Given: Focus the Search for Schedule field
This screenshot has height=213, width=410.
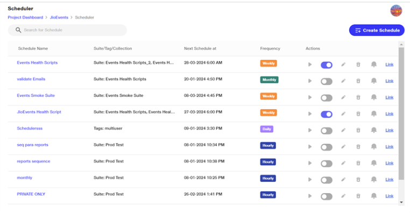Looking at the screenshot, I should click(x=67, y=30).
